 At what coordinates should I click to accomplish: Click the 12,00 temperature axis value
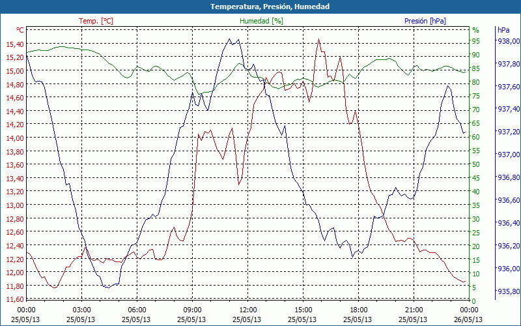pyautogui.click(x=15, y=272)
